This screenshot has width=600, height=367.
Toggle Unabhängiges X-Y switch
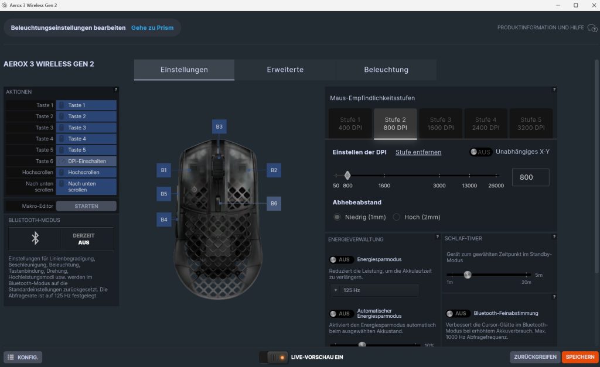(x=480, y=152)
